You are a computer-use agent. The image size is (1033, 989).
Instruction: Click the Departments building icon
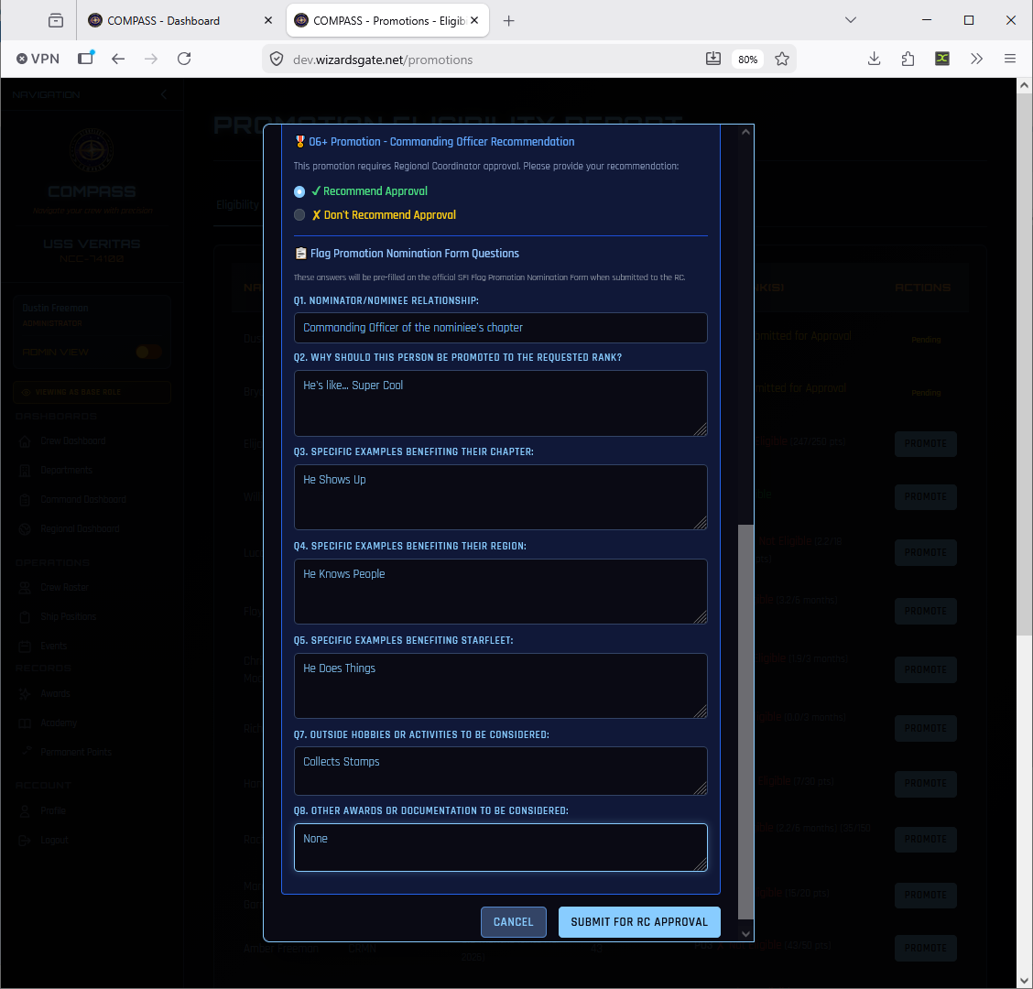(x=25, y=470)
